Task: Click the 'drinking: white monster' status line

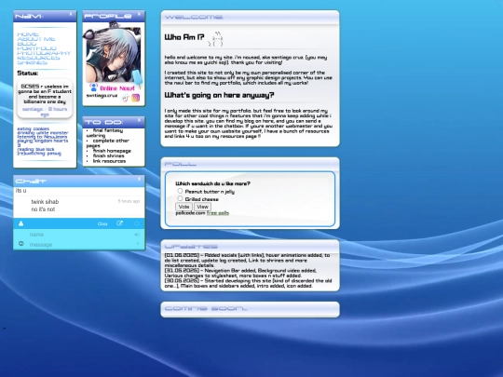Action: (x=43, y=133)
